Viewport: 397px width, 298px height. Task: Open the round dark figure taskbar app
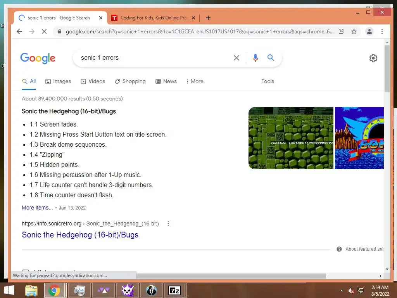[151, 290]
